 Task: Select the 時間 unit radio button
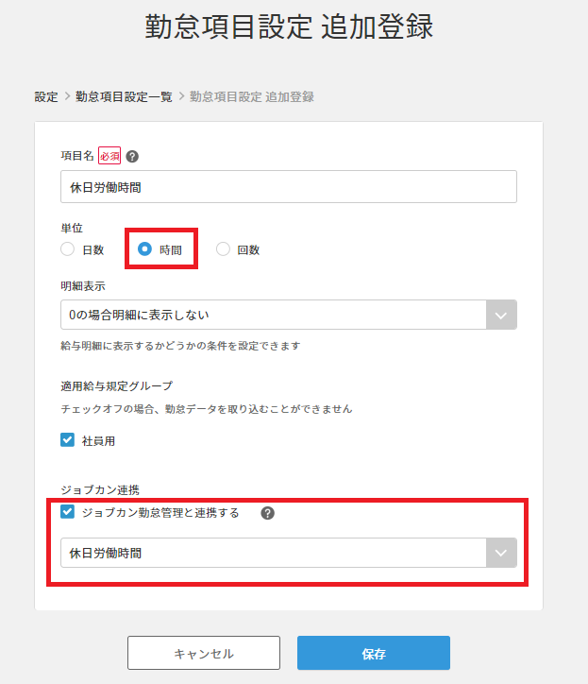(145, 249)
